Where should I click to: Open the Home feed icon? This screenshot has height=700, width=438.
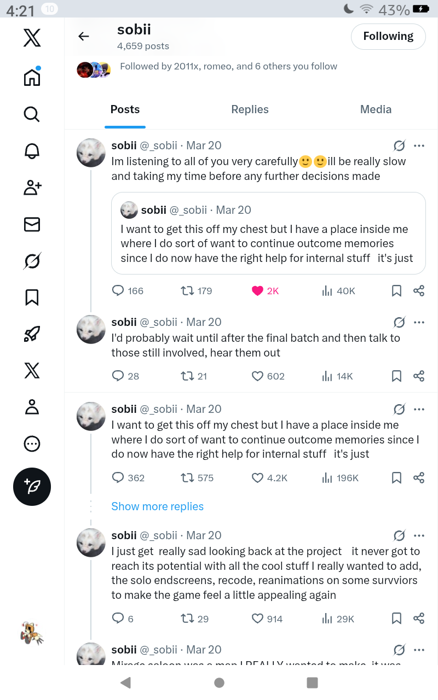[x=32, y=77]
